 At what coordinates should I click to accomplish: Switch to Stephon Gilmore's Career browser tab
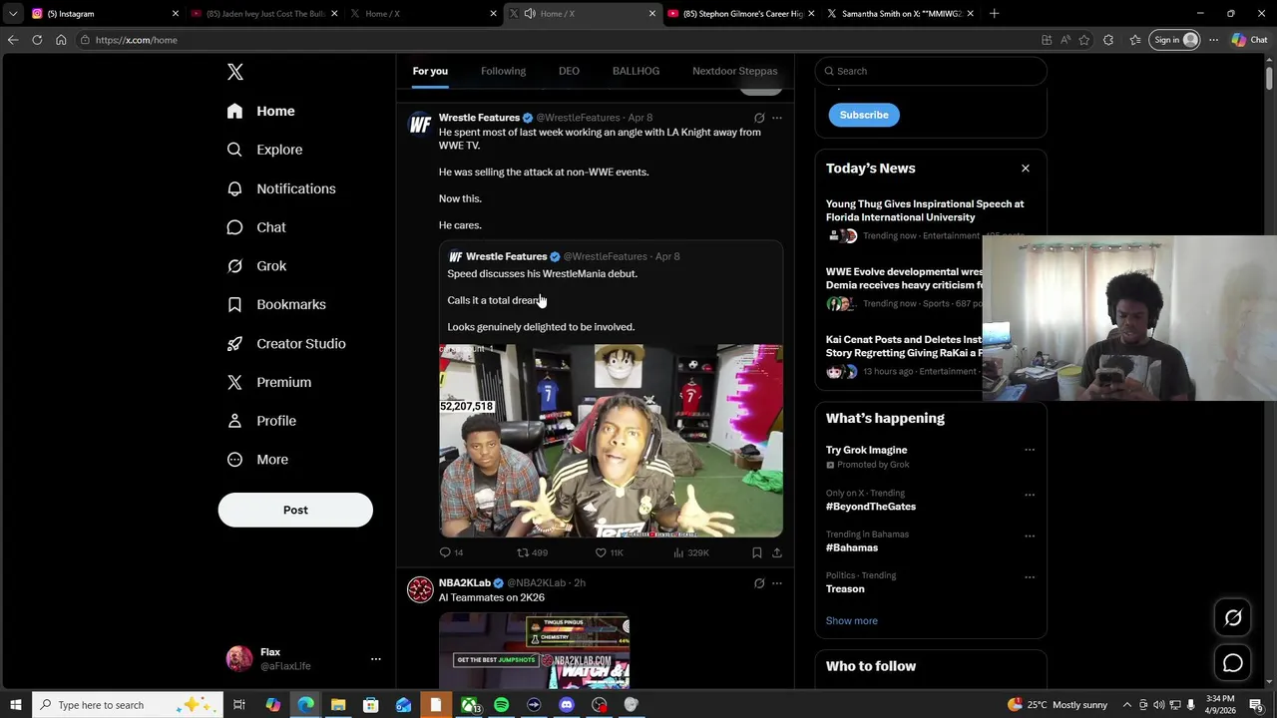[740, 14]
